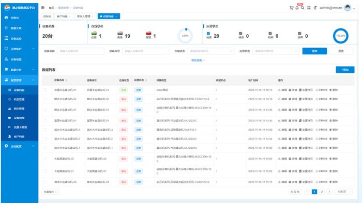The image size is (362, 203).
Task: Click the next page arrow in pagination
Action: pyautogui.click(x=329, y=192)
